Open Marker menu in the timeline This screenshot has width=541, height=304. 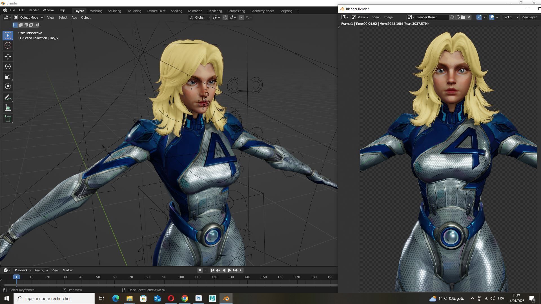68,271
